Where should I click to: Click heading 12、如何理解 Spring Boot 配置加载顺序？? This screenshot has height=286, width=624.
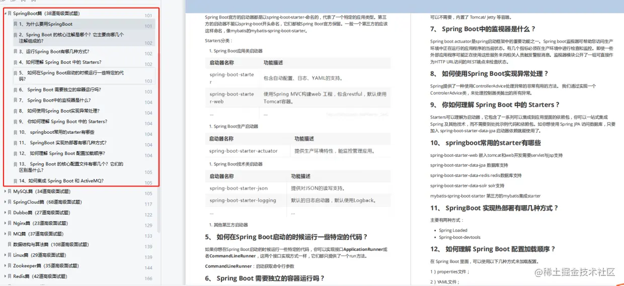[x=493, y=249]
